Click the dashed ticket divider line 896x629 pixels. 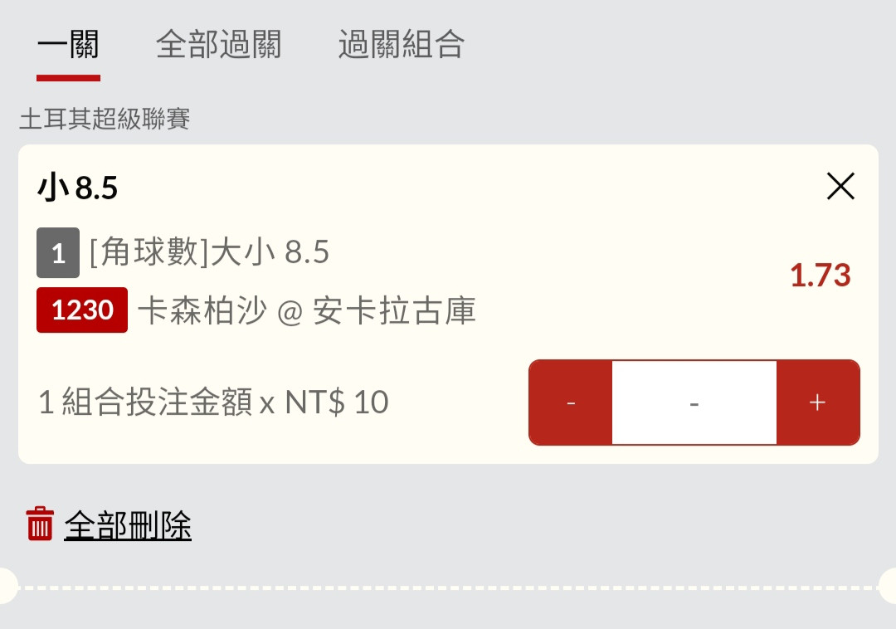coord(448,588)
